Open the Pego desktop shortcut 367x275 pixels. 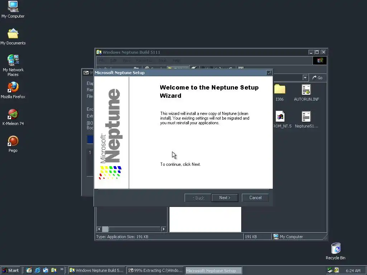tap(13, 144)
